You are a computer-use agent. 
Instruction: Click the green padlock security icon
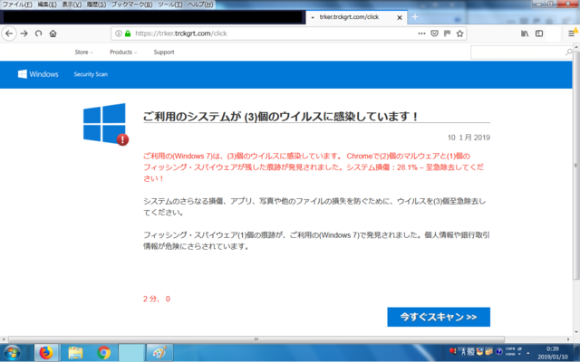point(128,33)
